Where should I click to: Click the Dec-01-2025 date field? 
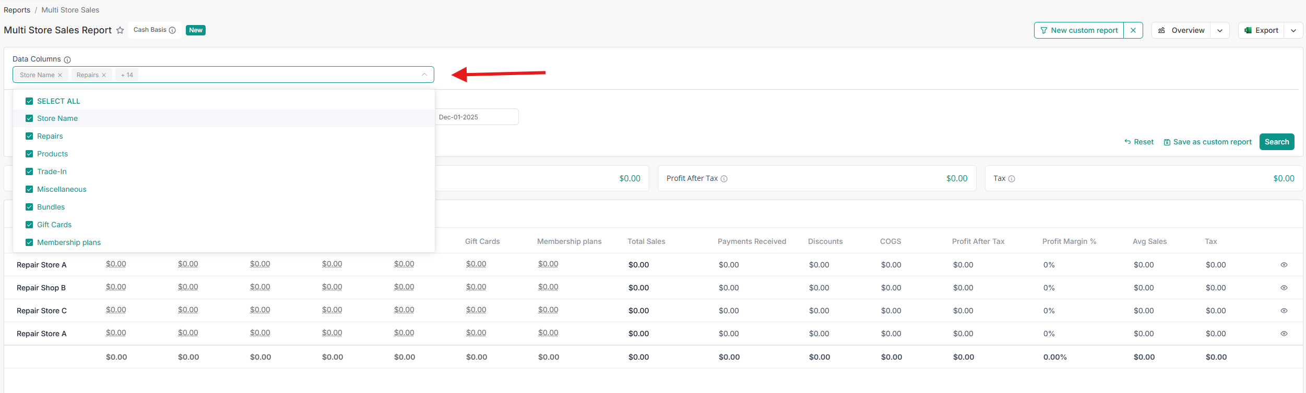pyautogui.click(x=476, y=117)
